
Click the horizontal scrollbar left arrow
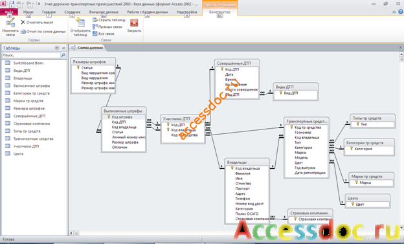[71, 233]
